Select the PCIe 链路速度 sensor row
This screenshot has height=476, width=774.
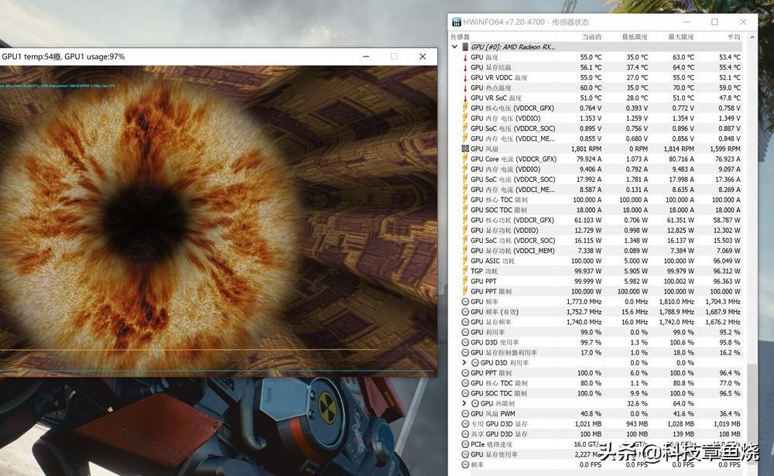pyautogui.click(x=601, y=444)
